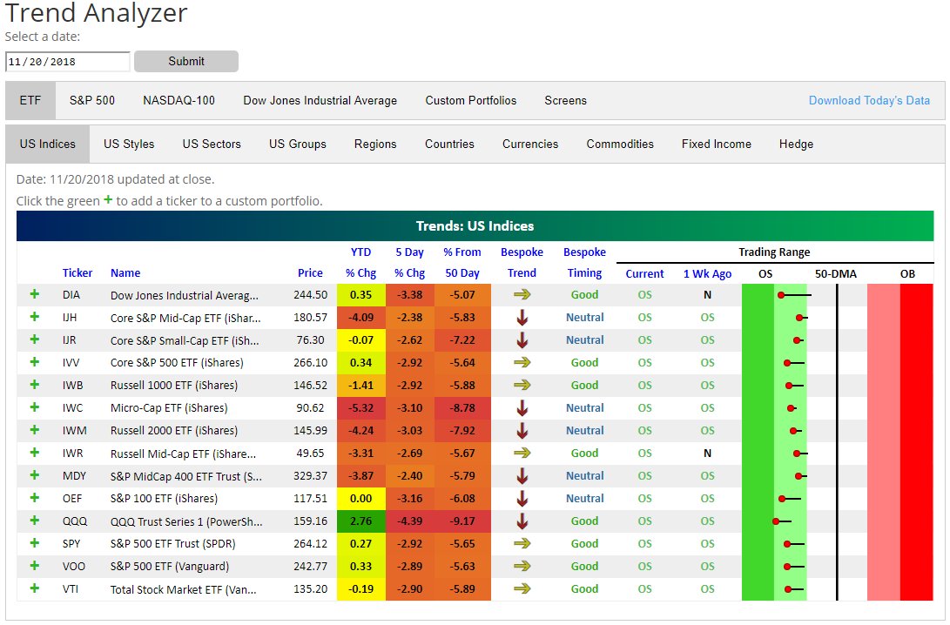950x625 pixels.
Task: Add IWM ticker using its green plus
Action: [35, 430]
